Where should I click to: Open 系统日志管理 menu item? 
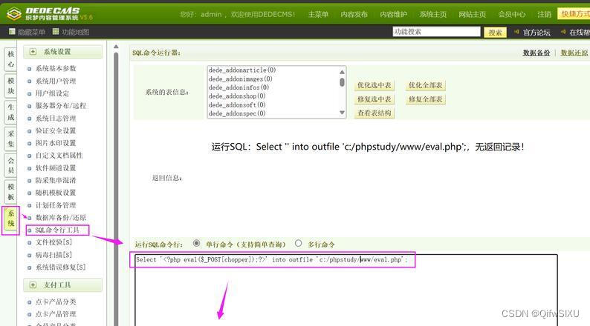[x=56, y=118]
